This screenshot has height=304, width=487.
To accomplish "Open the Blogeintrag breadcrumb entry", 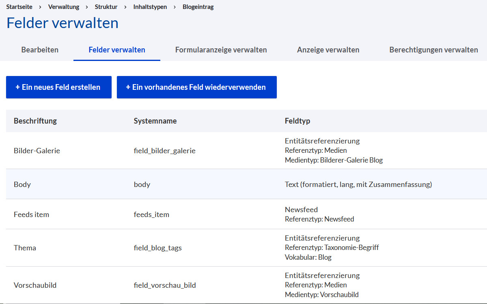I will (198, 7).
